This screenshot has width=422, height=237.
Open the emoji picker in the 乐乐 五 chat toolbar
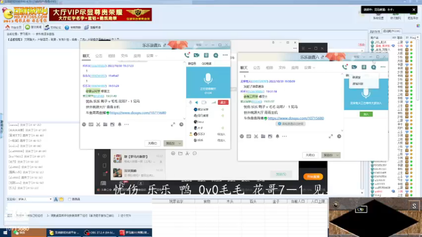coord(84,124)
